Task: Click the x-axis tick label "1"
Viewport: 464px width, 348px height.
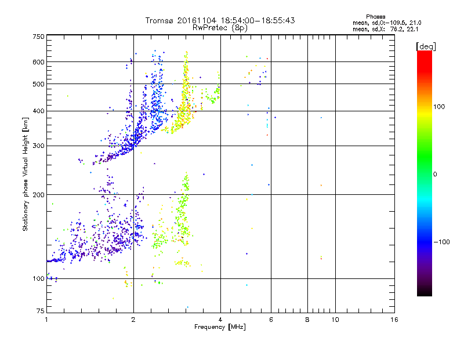Action: click(46, 320)
